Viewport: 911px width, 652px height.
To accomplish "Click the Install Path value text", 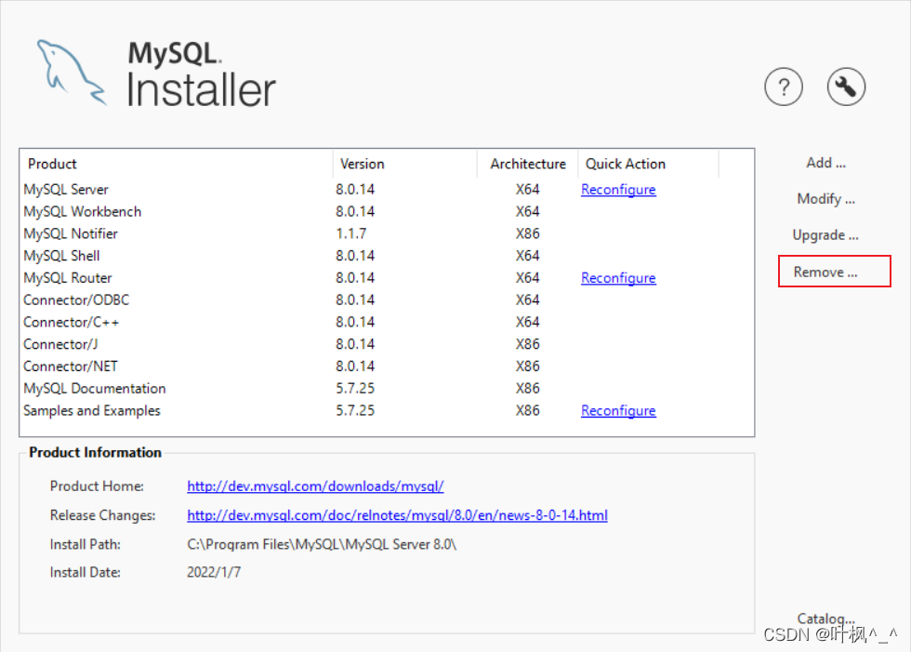I will click(322, 544).
